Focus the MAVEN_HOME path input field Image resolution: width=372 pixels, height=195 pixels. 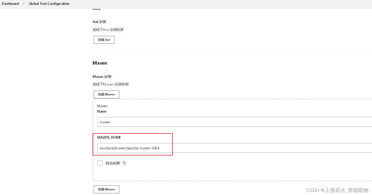[x=235, y=148]
